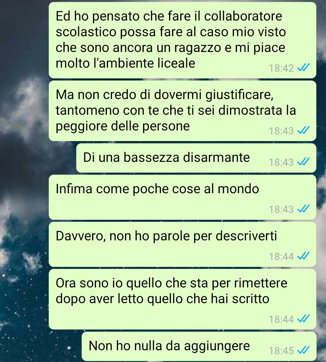
Task: Tap the 18:43 time on 'Infima' message
Action: pyautogui.click(x=281, y=210)
